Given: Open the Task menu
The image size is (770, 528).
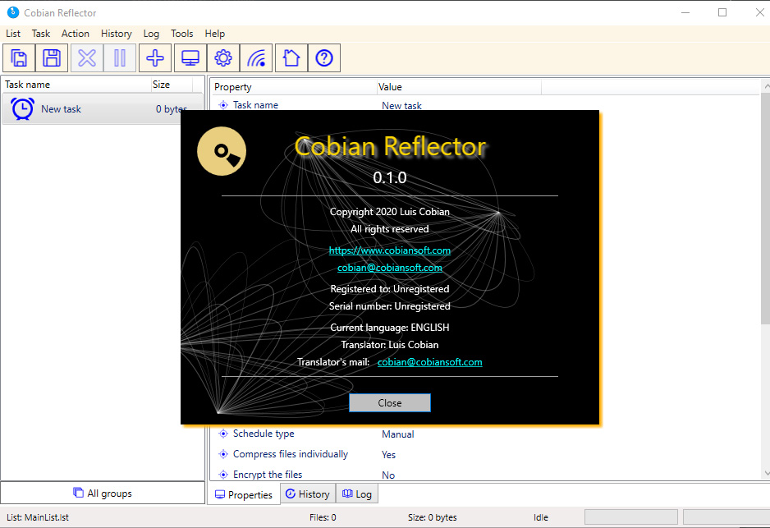Looking at the screenshot, I should (x=41, y=34).
